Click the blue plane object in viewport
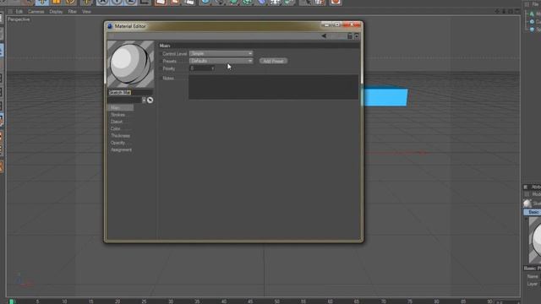This screenshot has width=541, height=304. coord(385,97)
